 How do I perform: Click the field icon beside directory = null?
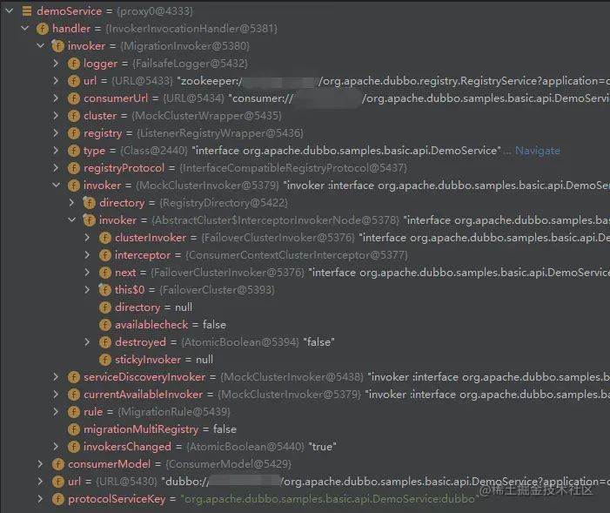104,307
